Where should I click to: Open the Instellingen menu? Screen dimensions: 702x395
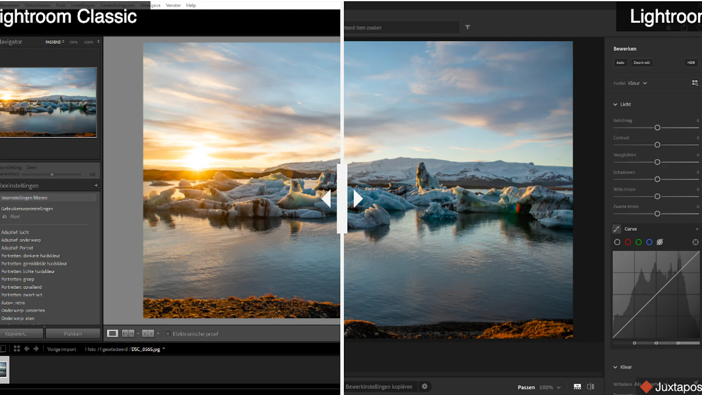coord(82,5)
